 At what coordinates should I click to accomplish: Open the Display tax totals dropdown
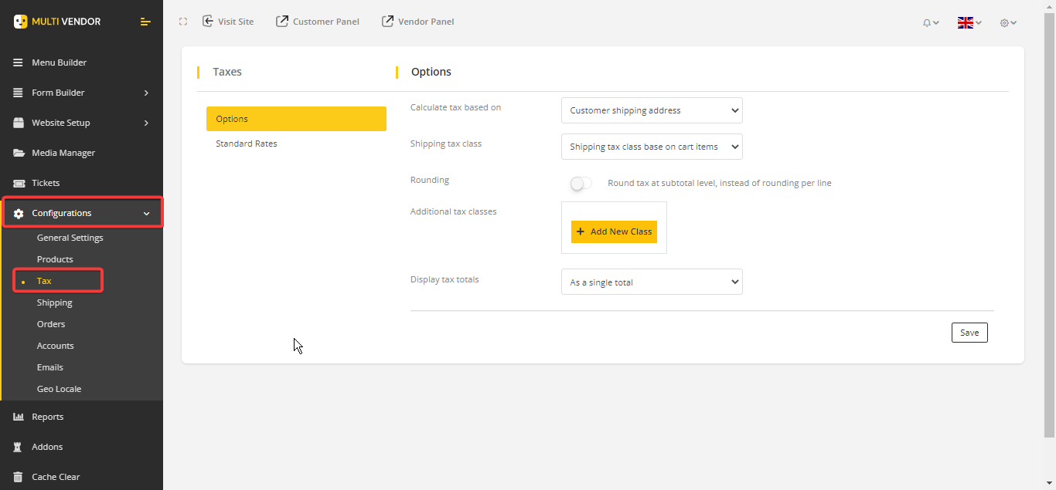tap(652, 282)
